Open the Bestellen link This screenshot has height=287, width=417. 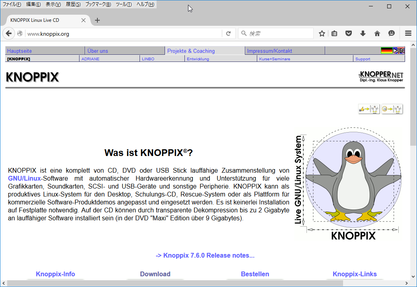[x=255, y=274]
